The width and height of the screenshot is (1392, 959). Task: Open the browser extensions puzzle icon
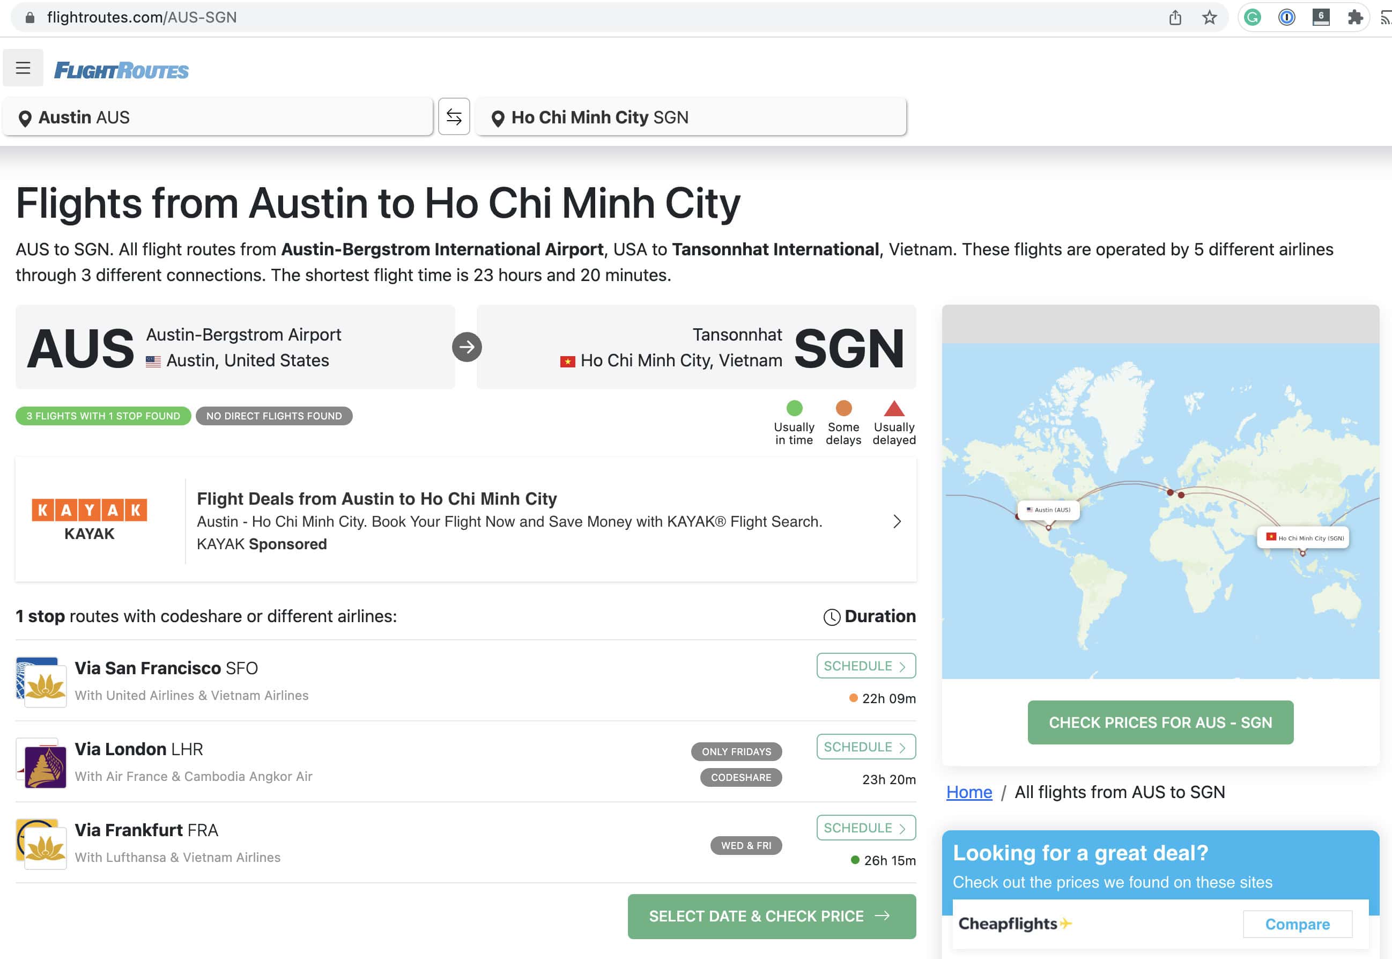point(1355,17)
